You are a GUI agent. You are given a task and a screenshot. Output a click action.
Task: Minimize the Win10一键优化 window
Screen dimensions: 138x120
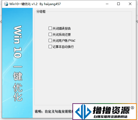click(x=107, y=4)
